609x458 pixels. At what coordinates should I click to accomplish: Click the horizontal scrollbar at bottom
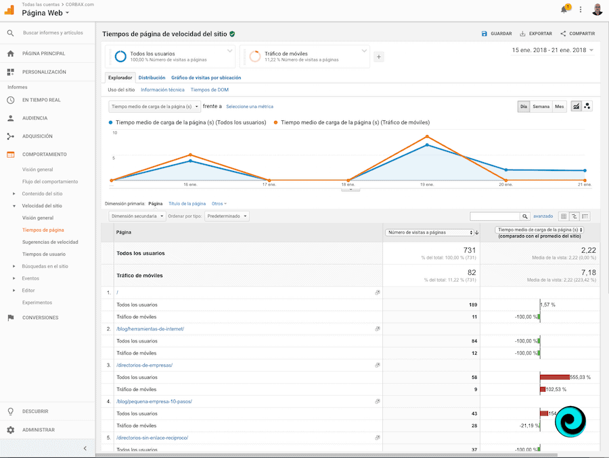click(x=326, y=455)
